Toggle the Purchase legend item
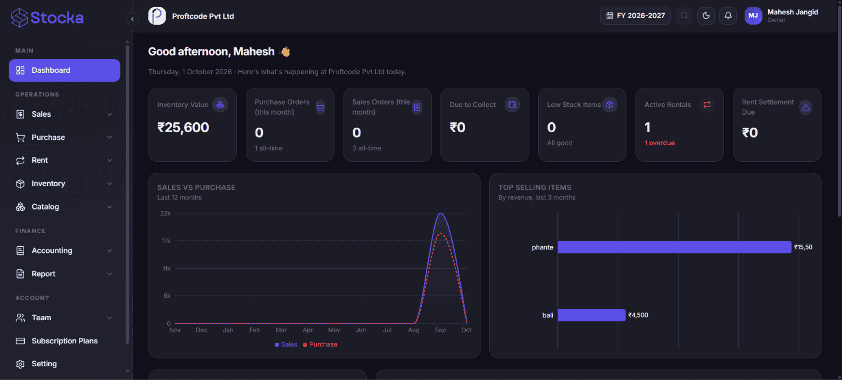The image size is (842, 380). 320,344
